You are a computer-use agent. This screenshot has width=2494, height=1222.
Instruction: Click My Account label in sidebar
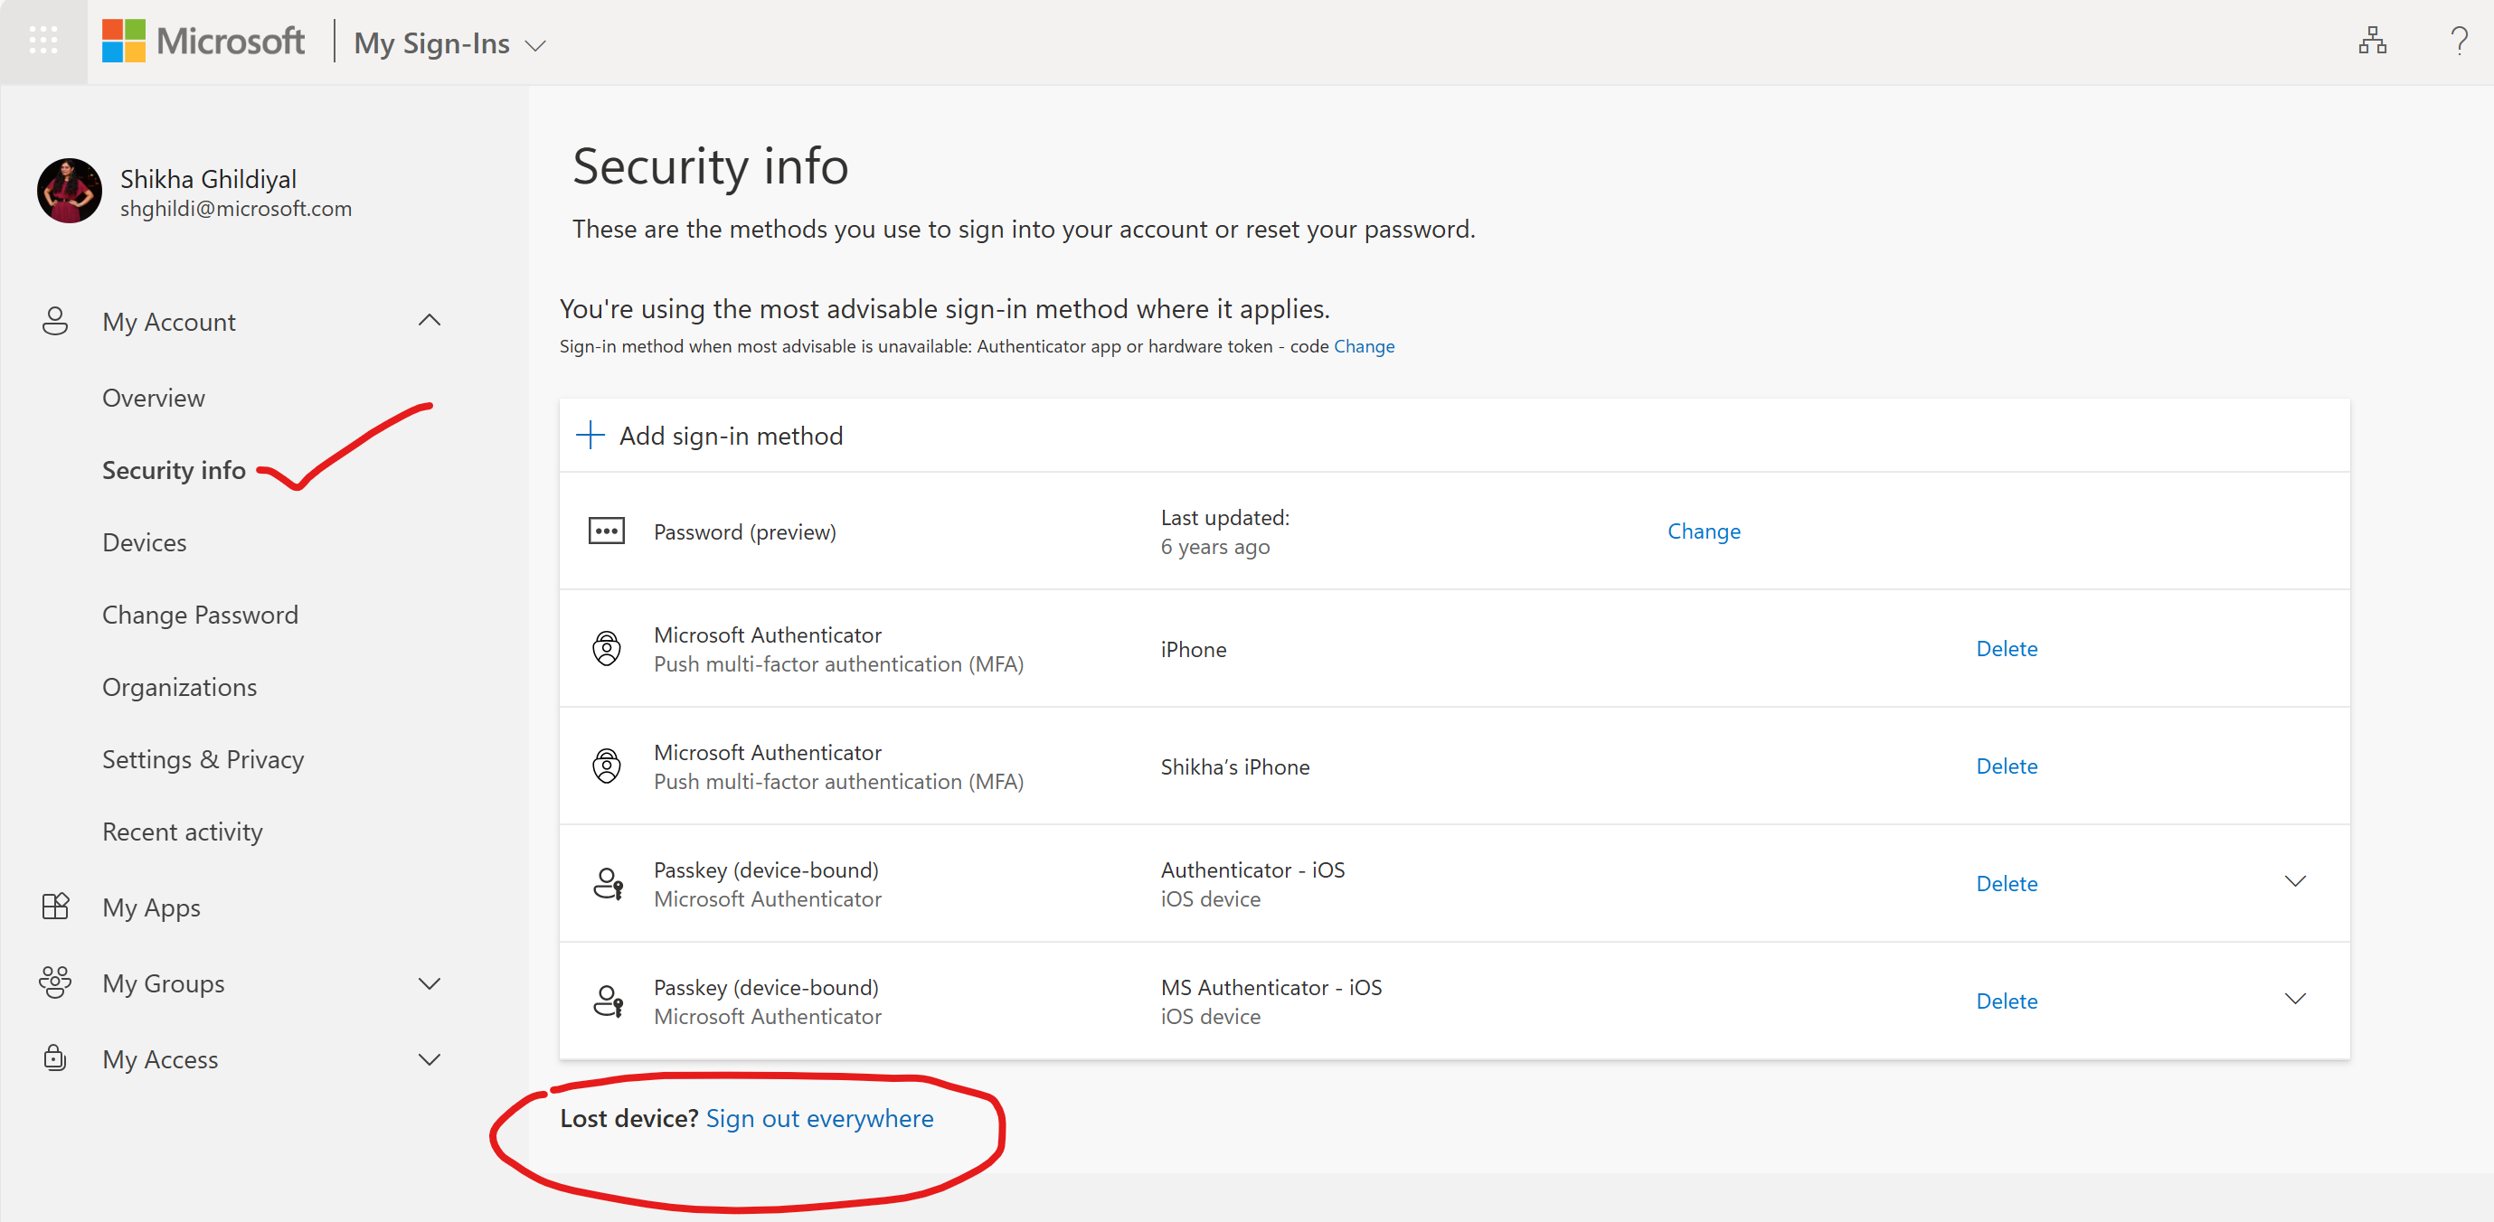pyautogui.click(x=169, y=322)
